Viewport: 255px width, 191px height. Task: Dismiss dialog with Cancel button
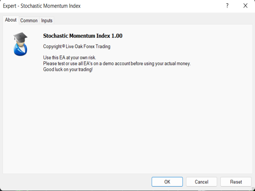202,182
